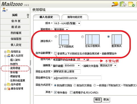This screenshot has height=104, width=137.
Task: Switch to the 進階功能設定 tab
Action: tap(75, 17)
